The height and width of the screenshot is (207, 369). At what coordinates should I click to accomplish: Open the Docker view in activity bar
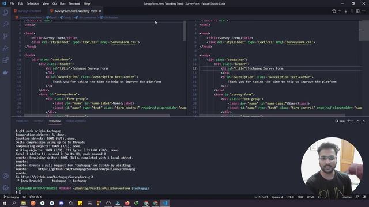[x=5, y=72]
